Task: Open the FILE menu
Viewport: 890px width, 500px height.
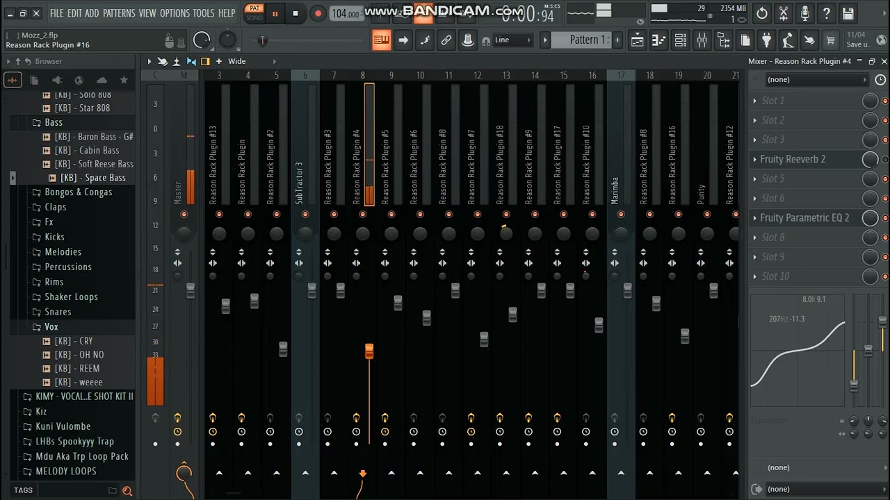Action: pyautogui.click(x=56, y=13)
